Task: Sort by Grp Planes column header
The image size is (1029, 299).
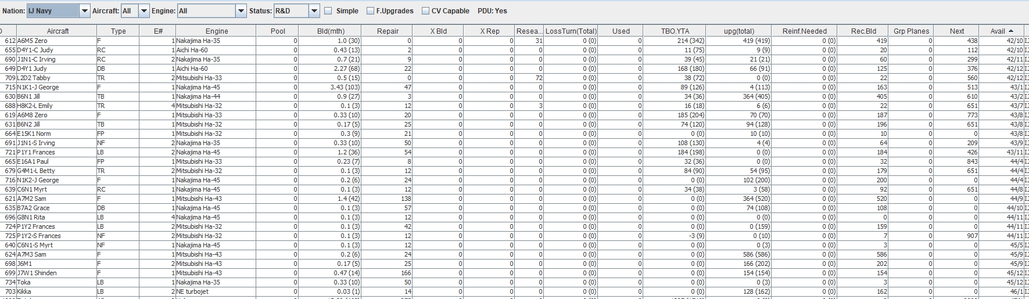Action: click(911, 31)
